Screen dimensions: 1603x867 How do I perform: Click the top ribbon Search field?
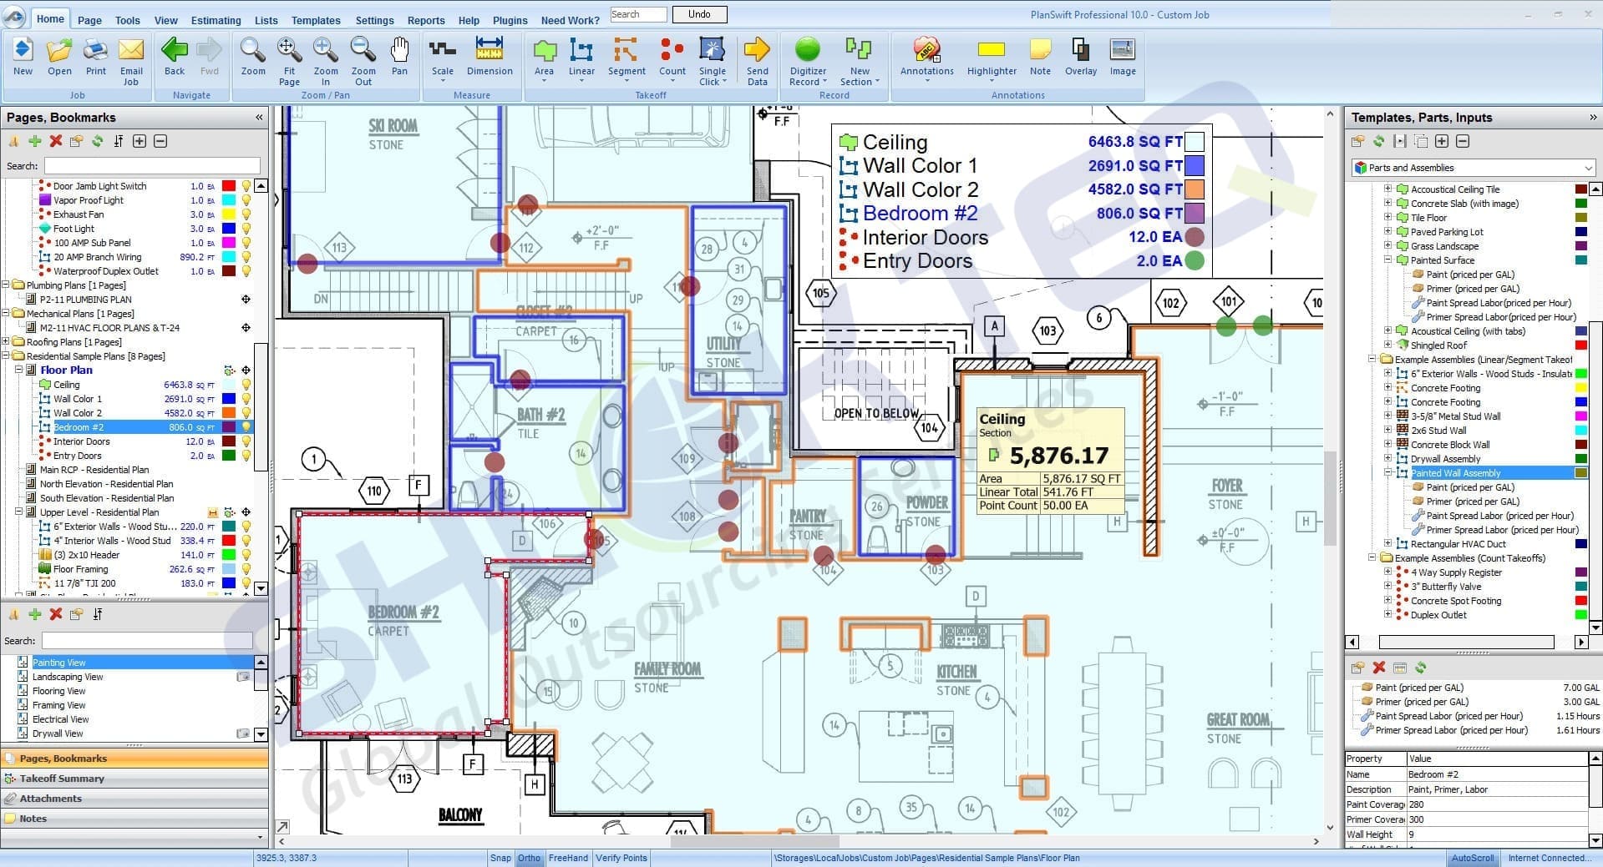(638, 14)
